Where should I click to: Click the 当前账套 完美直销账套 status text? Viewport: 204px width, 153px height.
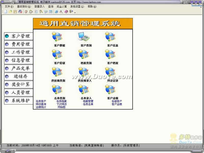86,145
